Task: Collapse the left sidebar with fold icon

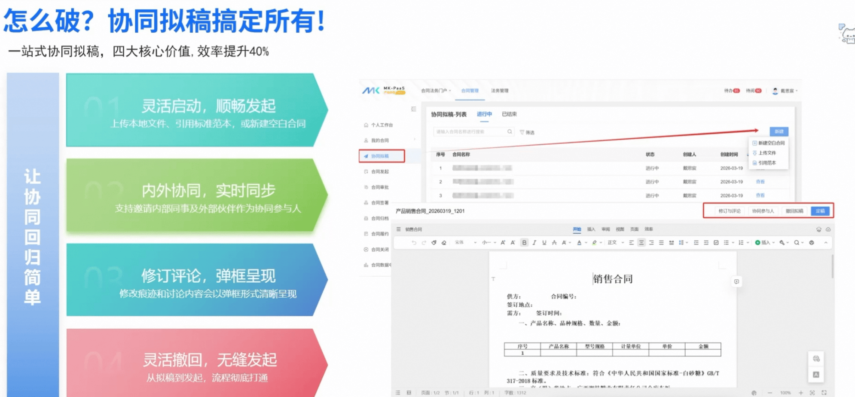Action: coord(413,109)
